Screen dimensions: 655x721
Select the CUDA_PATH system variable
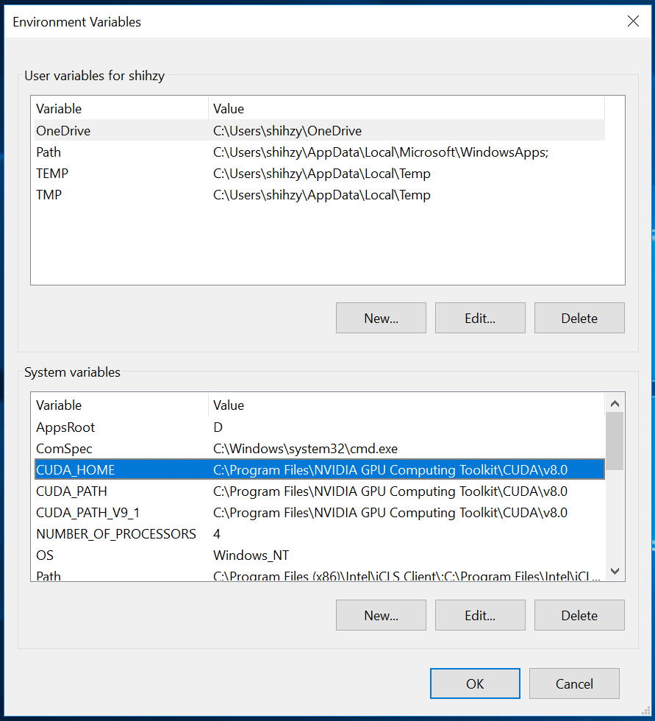point(320,491)
